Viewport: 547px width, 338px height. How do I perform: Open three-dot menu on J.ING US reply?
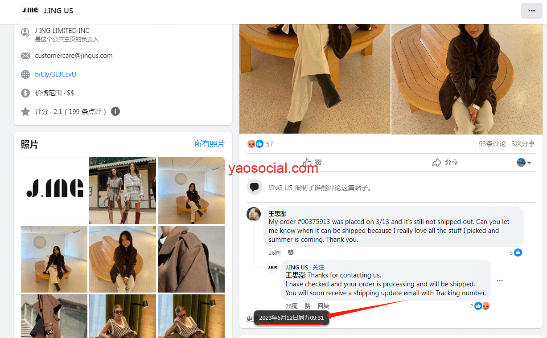(x=499, y=281)
